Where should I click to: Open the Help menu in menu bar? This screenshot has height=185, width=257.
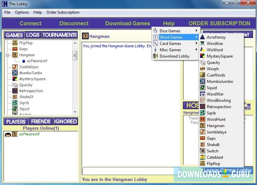[38, 12]
